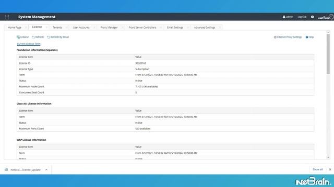The height and width of the screenshot is (187, 334).
Task: Switch to Front Server Controllers tab
Action: 142,28
